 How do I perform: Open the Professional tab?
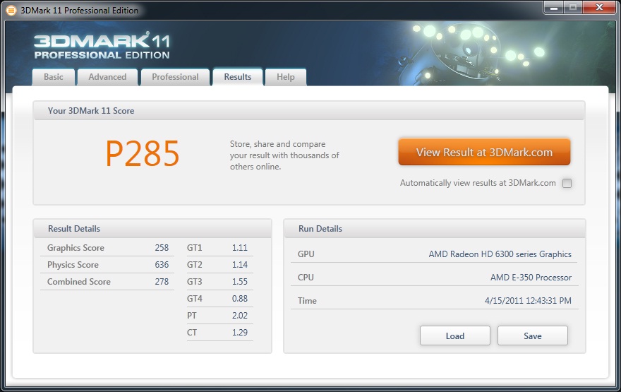click(x=175, y=77)
